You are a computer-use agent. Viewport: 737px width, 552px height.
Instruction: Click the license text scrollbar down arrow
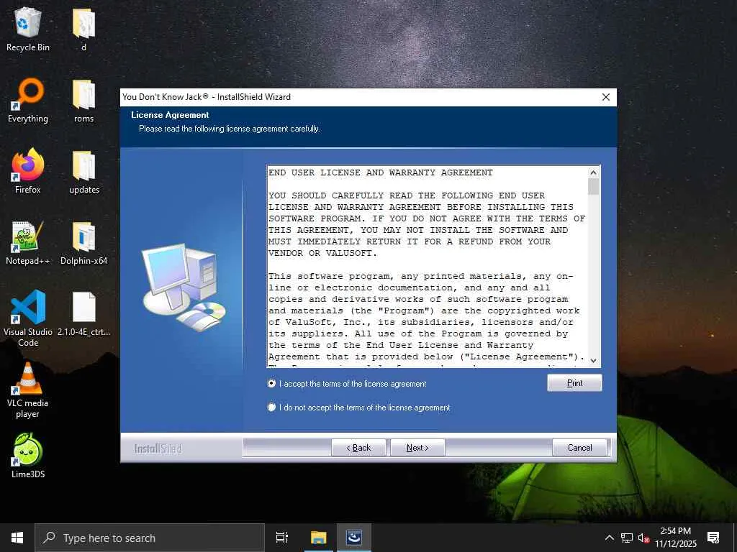(593, 361)
